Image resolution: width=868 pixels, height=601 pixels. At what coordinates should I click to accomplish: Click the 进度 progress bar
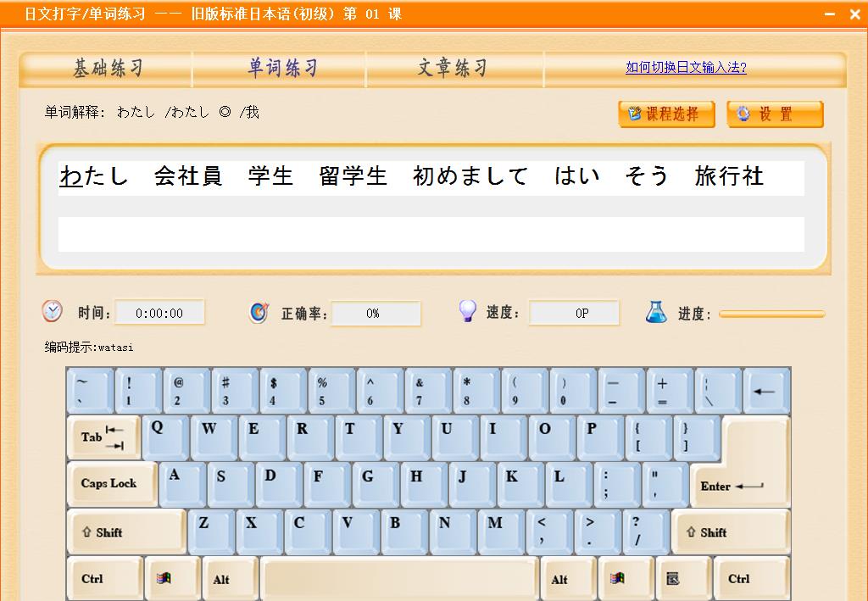pyautogui.click(x=771, y=314)
